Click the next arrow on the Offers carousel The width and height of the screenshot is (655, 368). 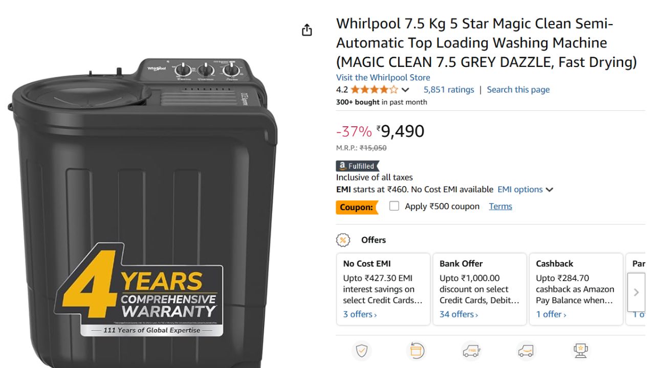636,292
